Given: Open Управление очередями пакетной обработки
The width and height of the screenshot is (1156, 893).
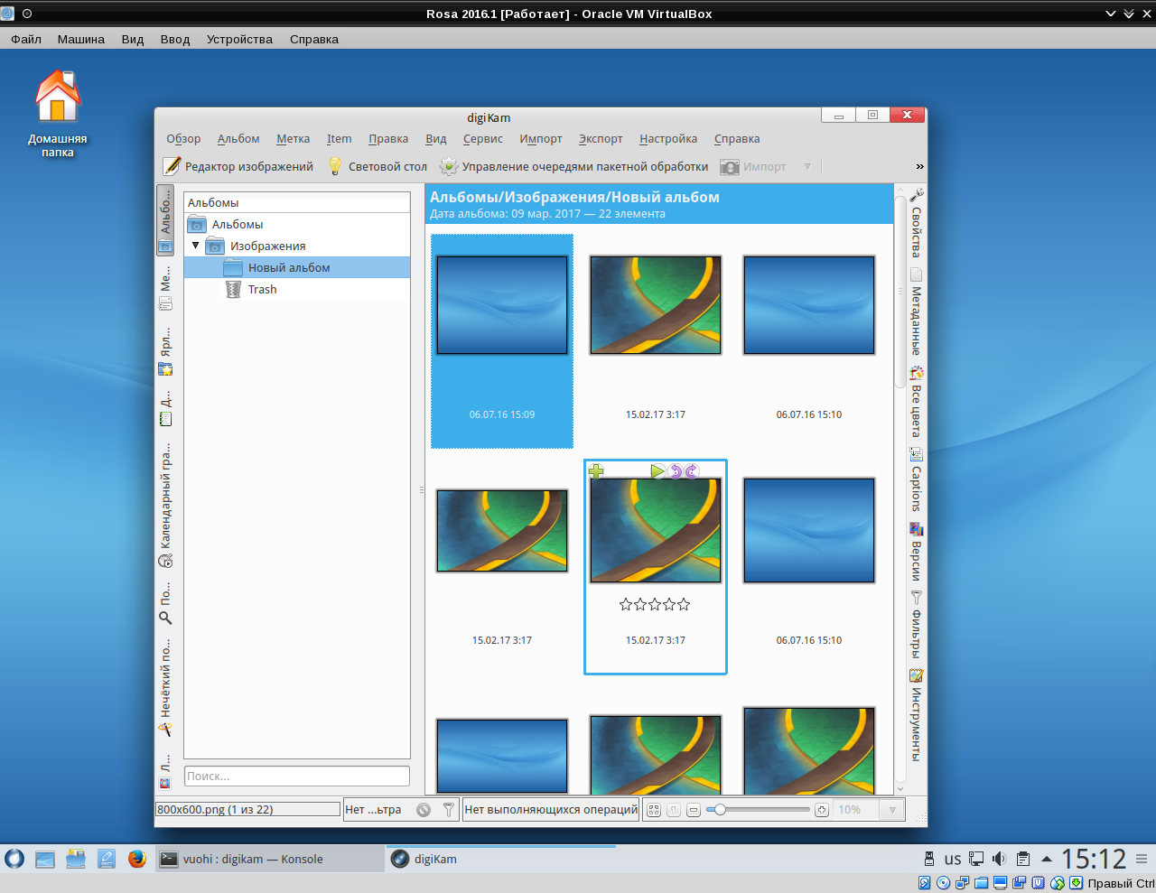Looking at the screenshot, I should pos(573,167).
